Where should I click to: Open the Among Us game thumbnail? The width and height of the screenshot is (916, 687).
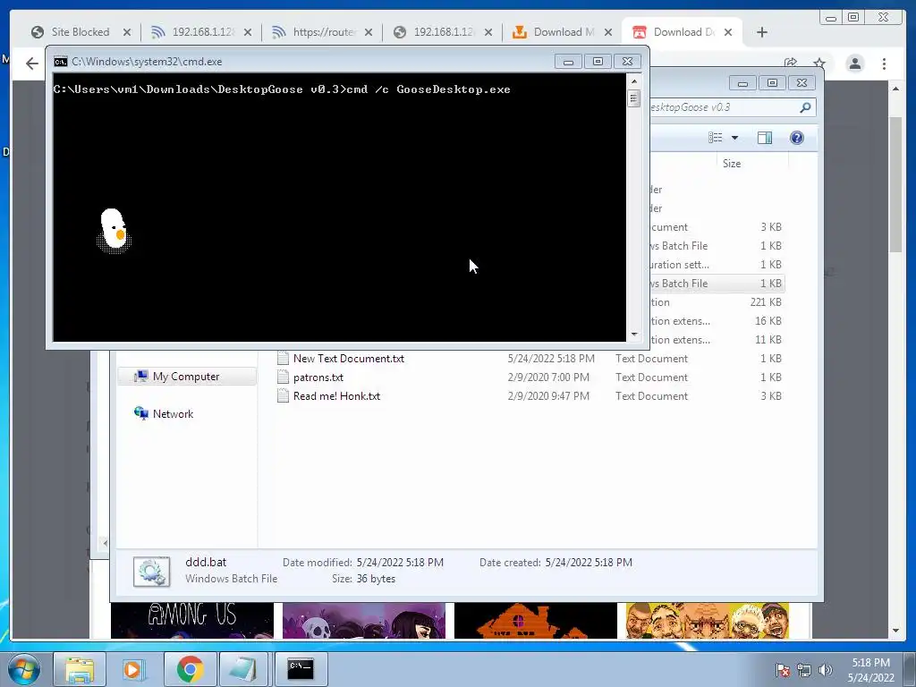click(x=192, y=621)
